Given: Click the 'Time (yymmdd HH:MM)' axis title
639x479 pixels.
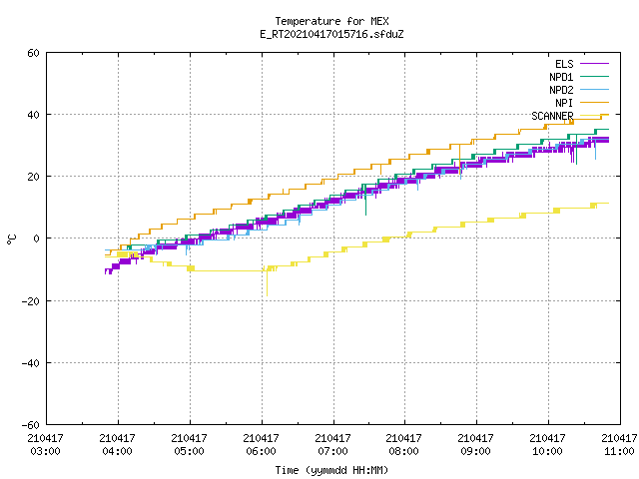Looking at the screenshot, I should [331, 470].
